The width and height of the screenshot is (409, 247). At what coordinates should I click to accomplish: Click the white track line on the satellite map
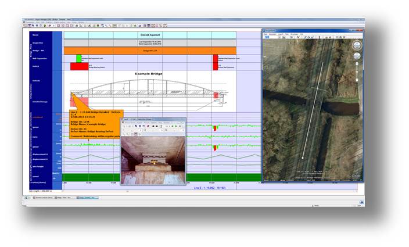click(313, 110)
